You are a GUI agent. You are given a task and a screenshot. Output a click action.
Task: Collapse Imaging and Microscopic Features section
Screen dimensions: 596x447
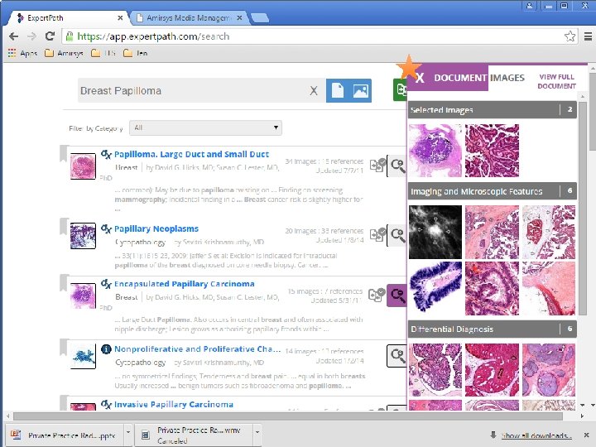[493, 191]
